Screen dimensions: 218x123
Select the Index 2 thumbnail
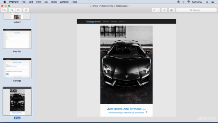(x=17, y=16)
